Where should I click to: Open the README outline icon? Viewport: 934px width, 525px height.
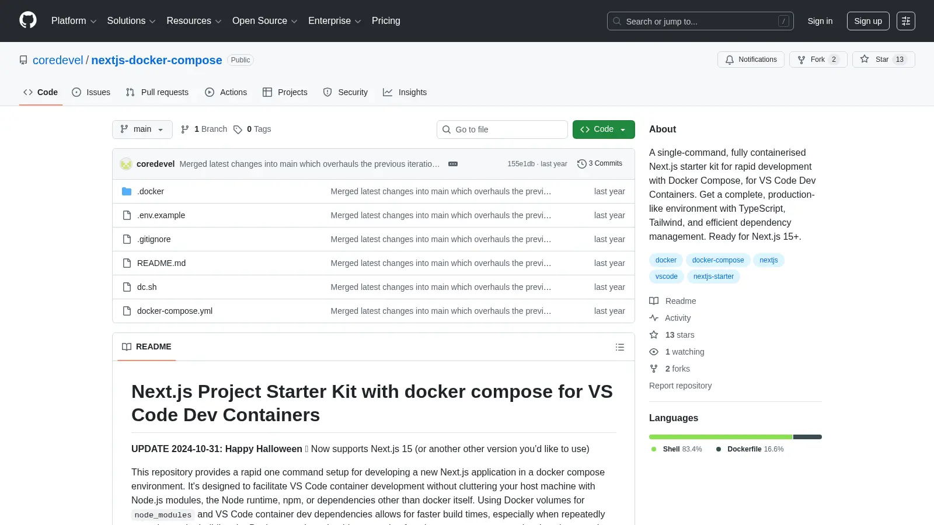(620, 347)
